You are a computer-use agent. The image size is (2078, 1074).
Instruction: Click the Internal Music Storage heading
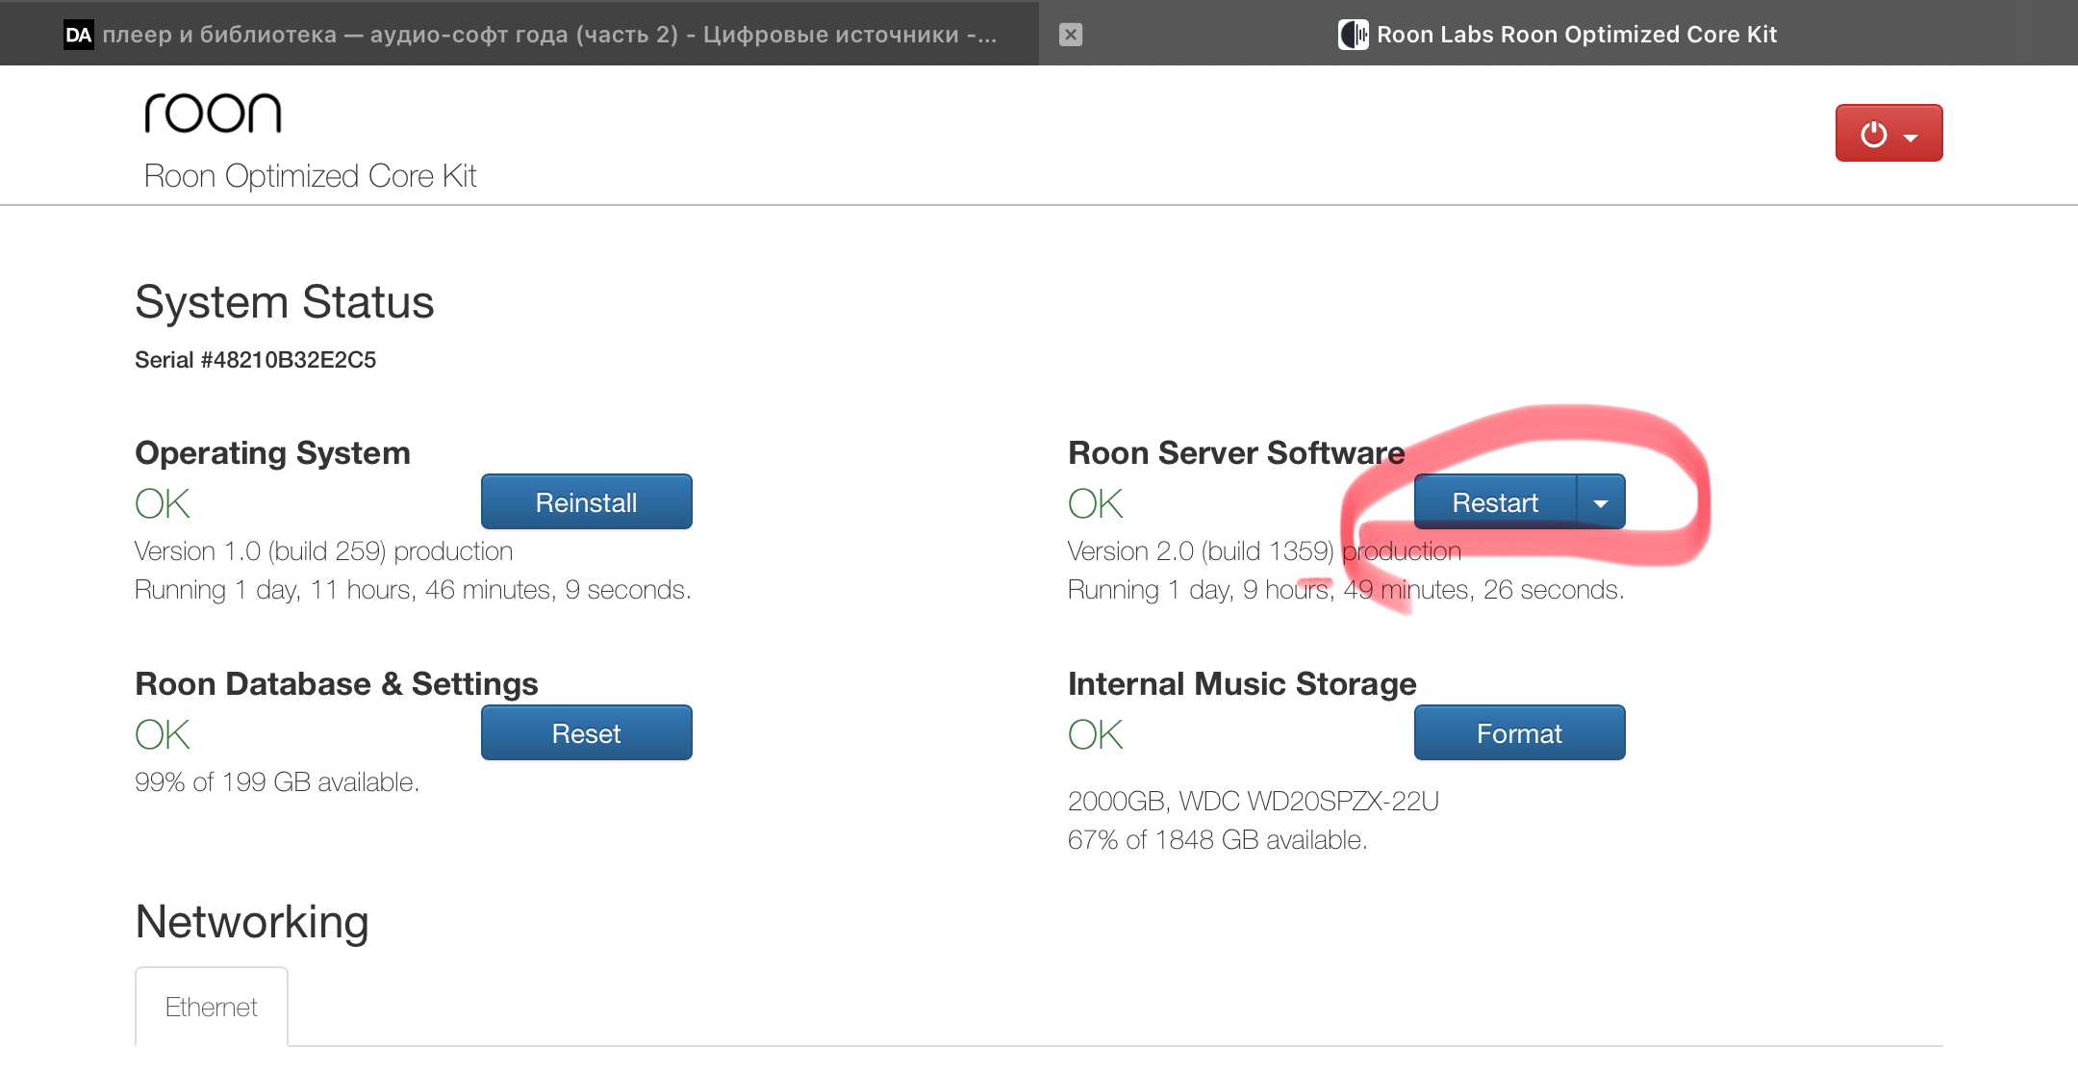(1242, 683)
